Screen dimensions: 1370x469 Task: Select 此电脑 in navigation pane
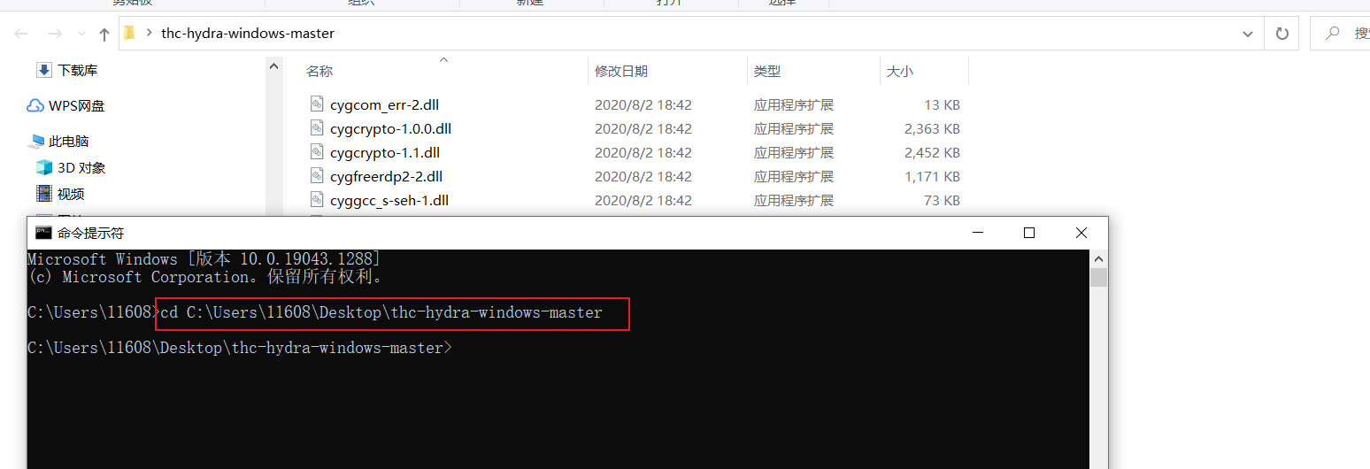(x=59, y=141)
